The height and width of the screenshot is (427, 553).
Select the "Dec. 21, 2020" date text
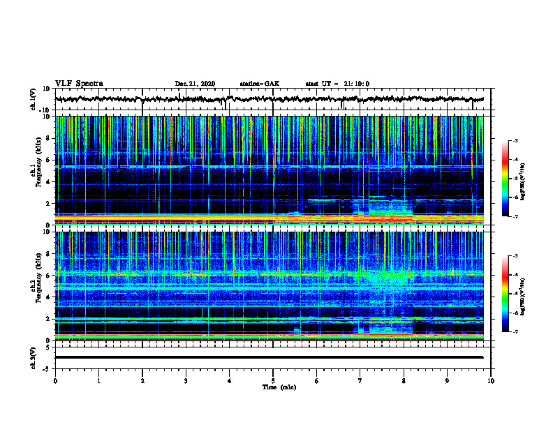195,84
